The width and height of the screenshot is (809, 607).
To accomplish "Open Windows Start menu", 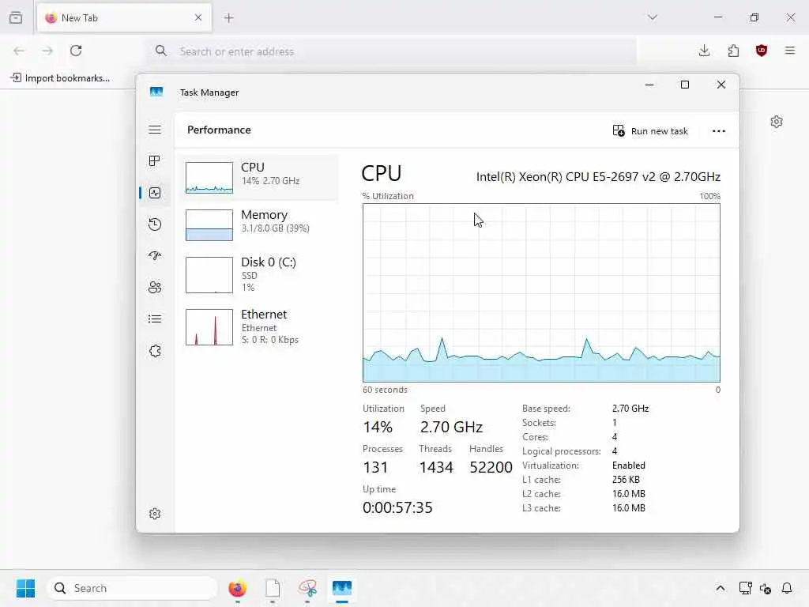I will pyautogui.click(x=25, y=588).
